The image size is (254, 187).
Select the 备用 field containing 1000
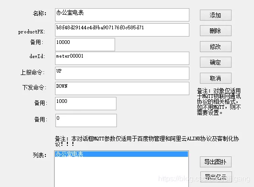tap(86, 103)
